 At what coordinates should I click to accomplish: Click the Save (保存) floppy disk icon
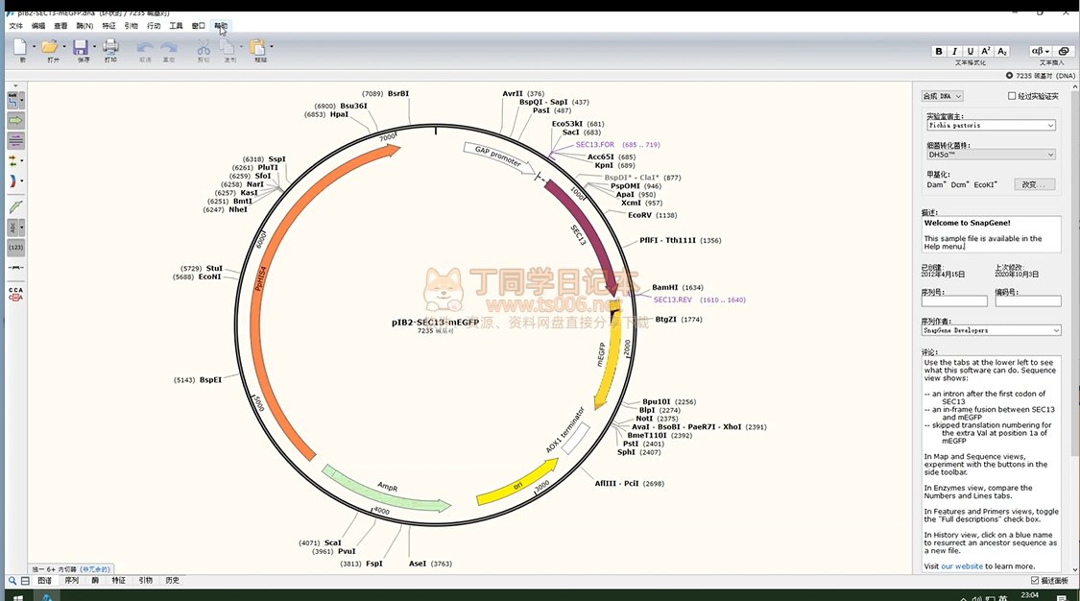tap(82, 47)
